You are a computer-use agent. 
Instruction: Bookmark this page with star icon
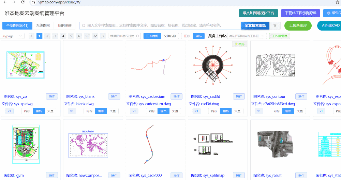pyautogui.click(x=337, y=2)
